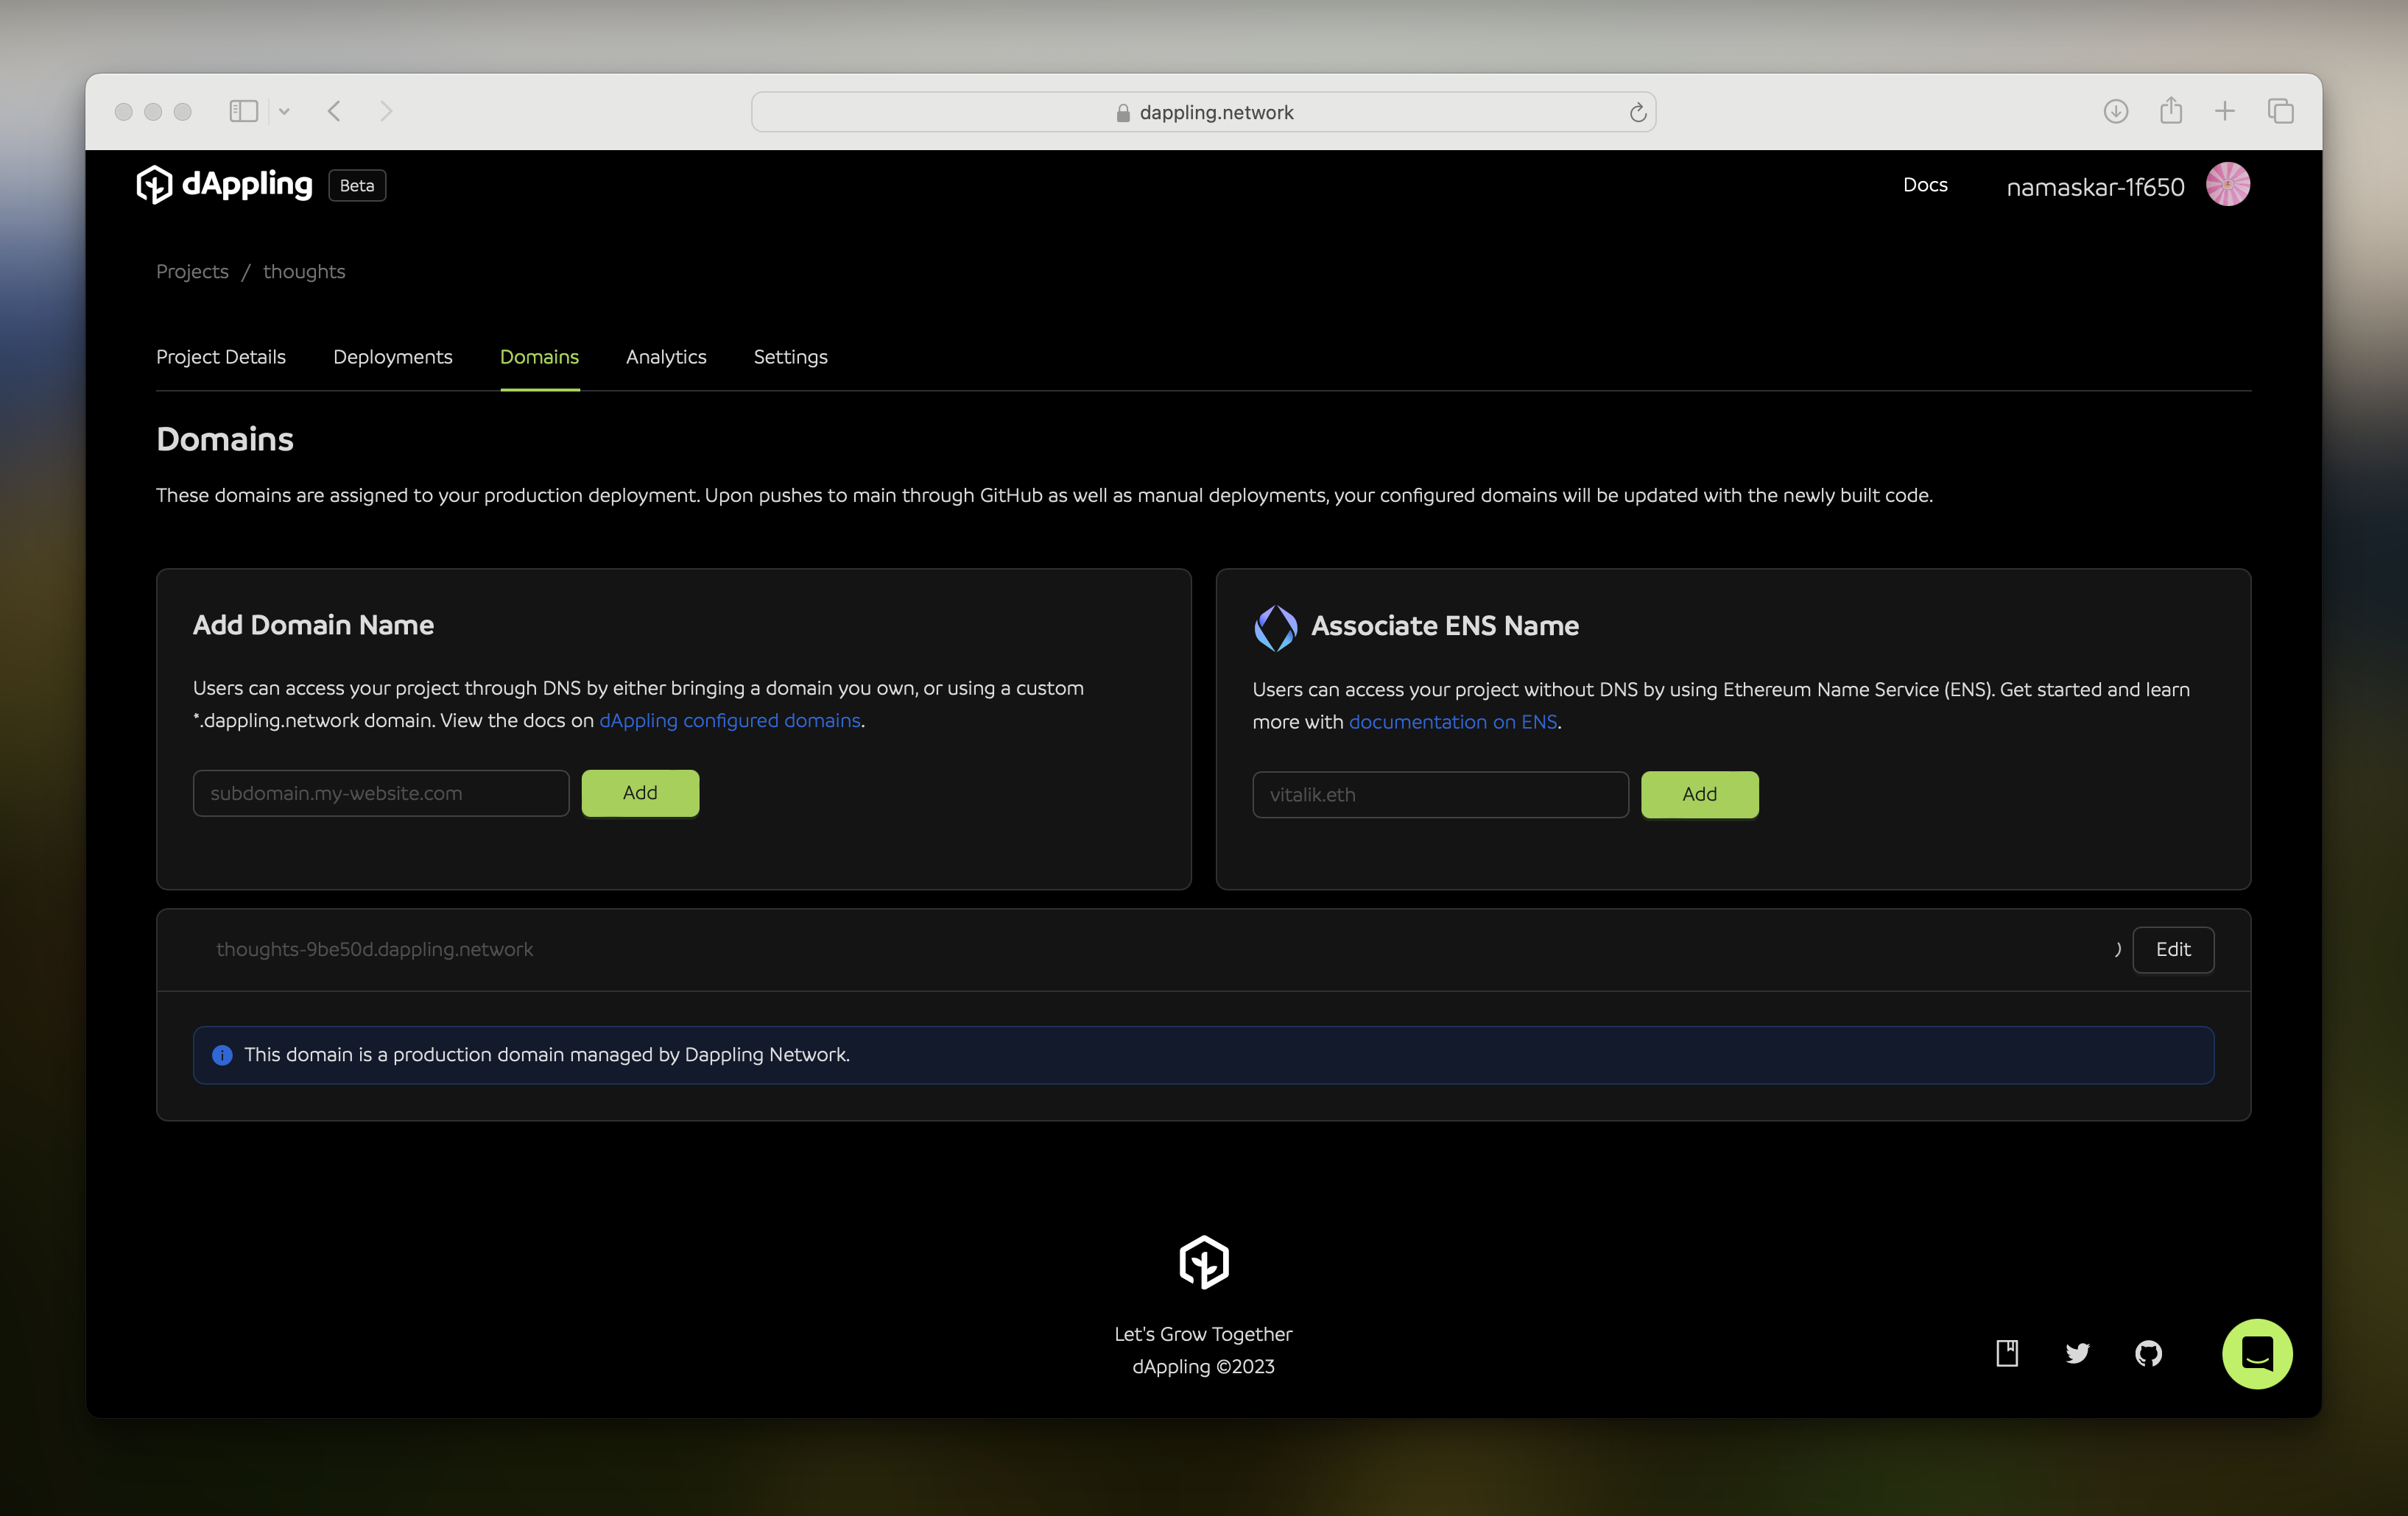
Task: Expand sidebar options dropdown chevron
Action: pos(284,112)
